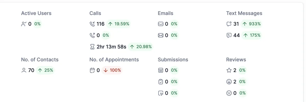Click the happy face reviews icon
This screenshot has height=102, width=306.
229,82
